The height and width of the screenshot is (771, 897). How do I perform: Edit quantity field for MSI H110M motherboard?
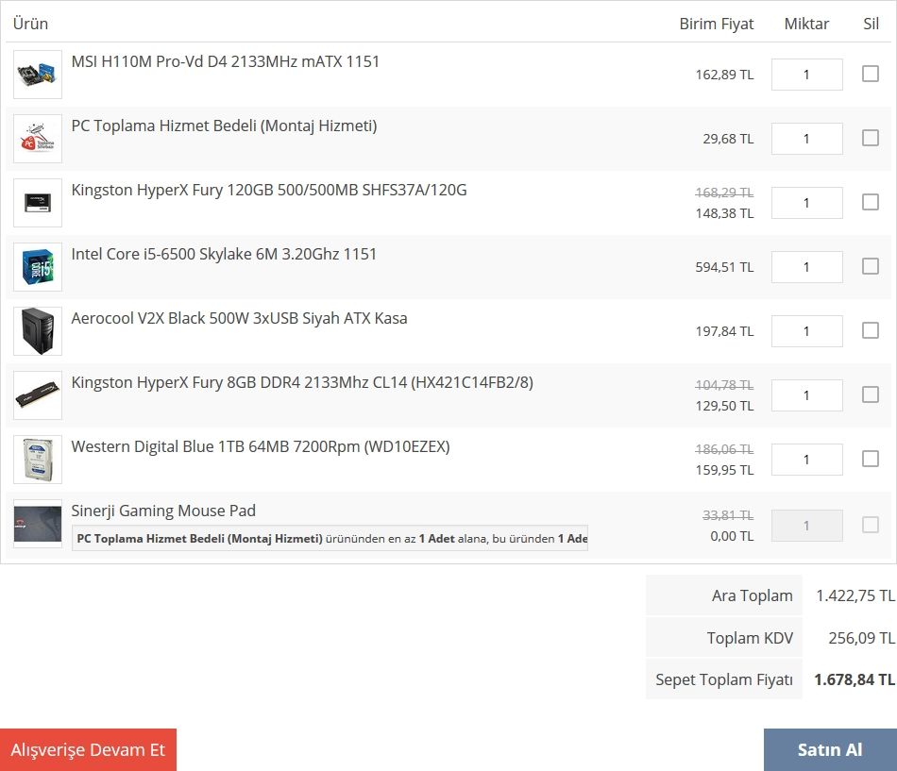[806, 75]
